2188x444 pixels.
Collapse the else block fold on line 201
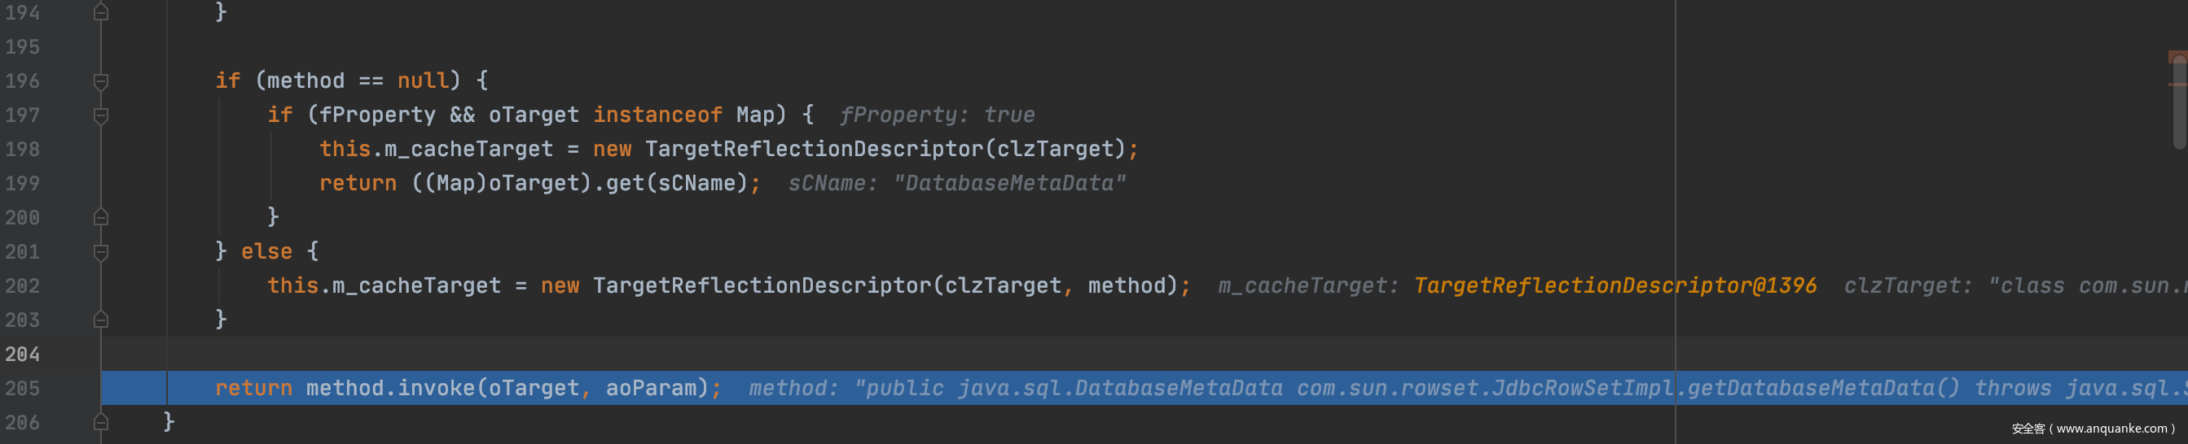100,251
